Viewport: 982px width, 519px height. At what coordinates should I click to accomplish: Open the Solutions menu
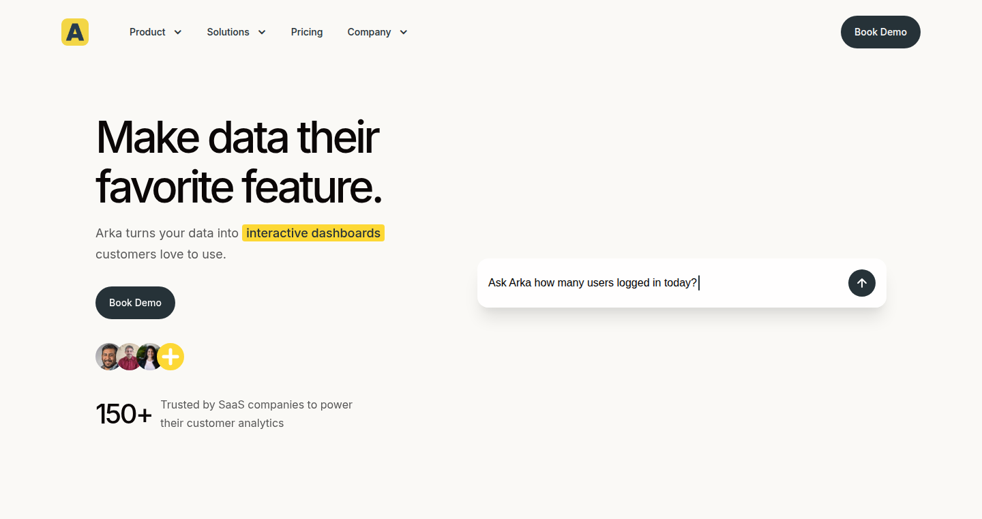(237, 32)
